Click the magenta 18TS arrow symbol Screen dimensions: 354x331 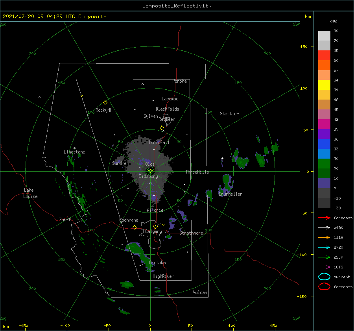[x=324, y=267]
